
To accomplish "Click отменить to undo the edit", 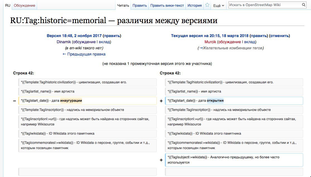I will point(279,36).
